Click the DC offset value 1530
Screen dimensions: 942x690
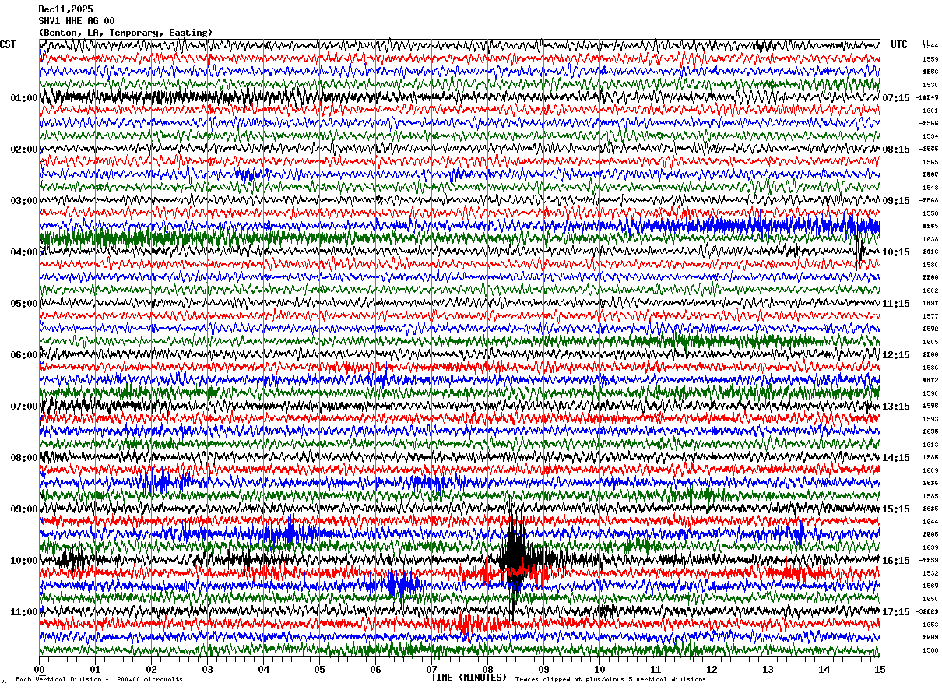pos(930,85)
